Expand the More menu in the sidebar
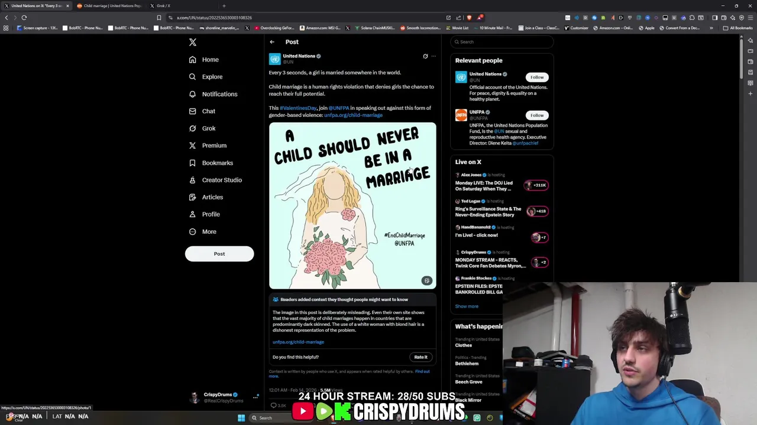Image resolution: width=757 pixels, height=425 pixels. [x=202, y=231]
